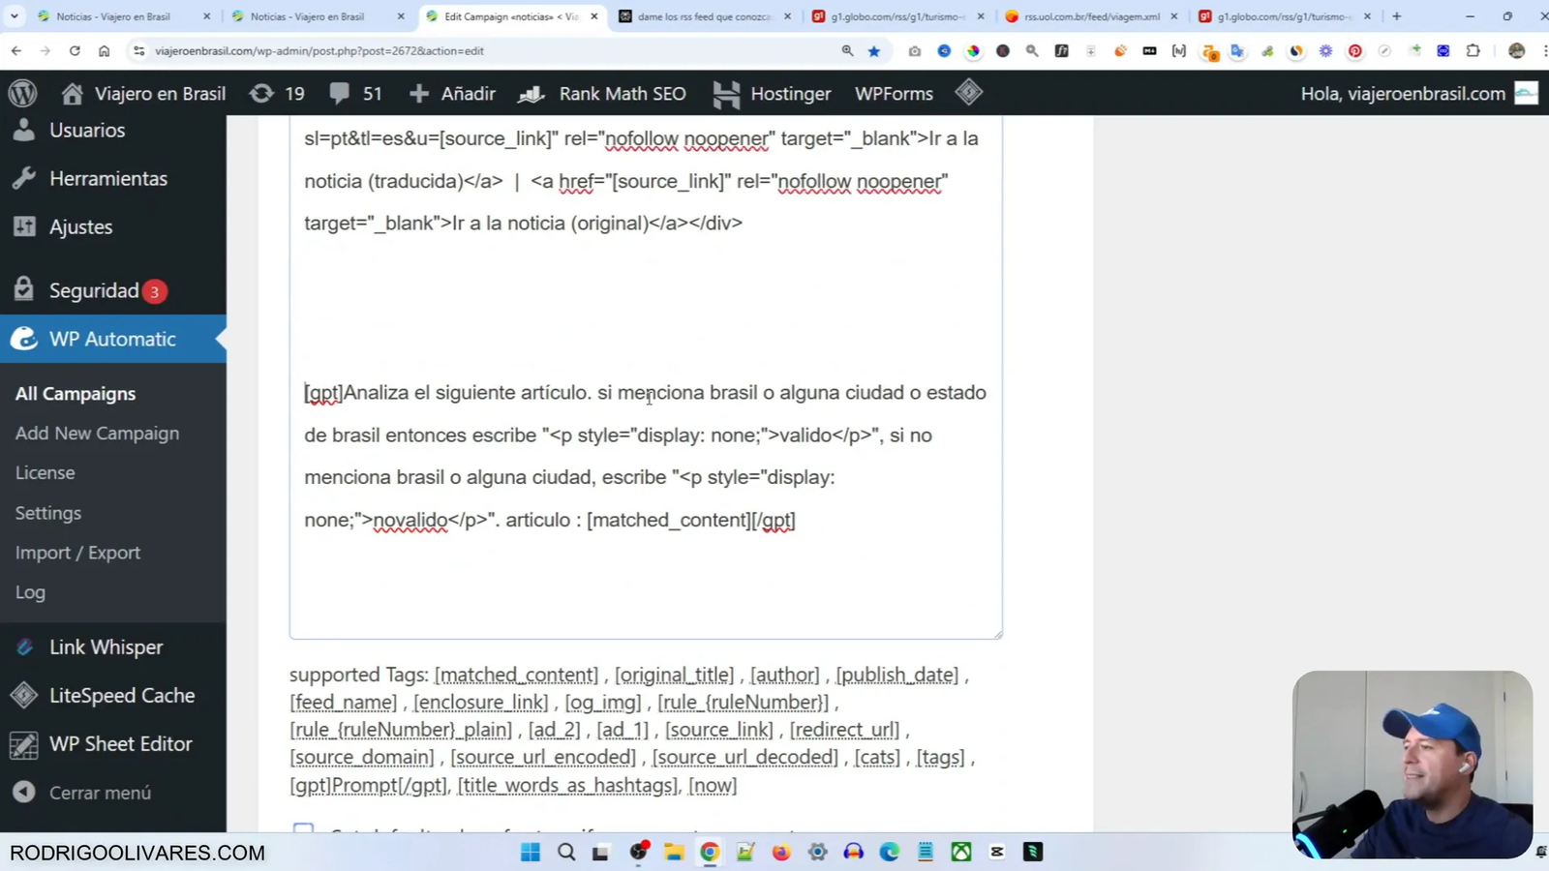Screen dimensions: 1549x871
Task: Click the Hostinger icon in the top toolbar
Action: coord(726,93)
